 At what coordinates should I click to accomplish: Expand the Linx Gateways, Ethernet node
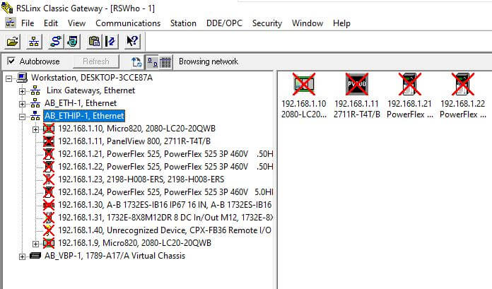tap(22, 91)
